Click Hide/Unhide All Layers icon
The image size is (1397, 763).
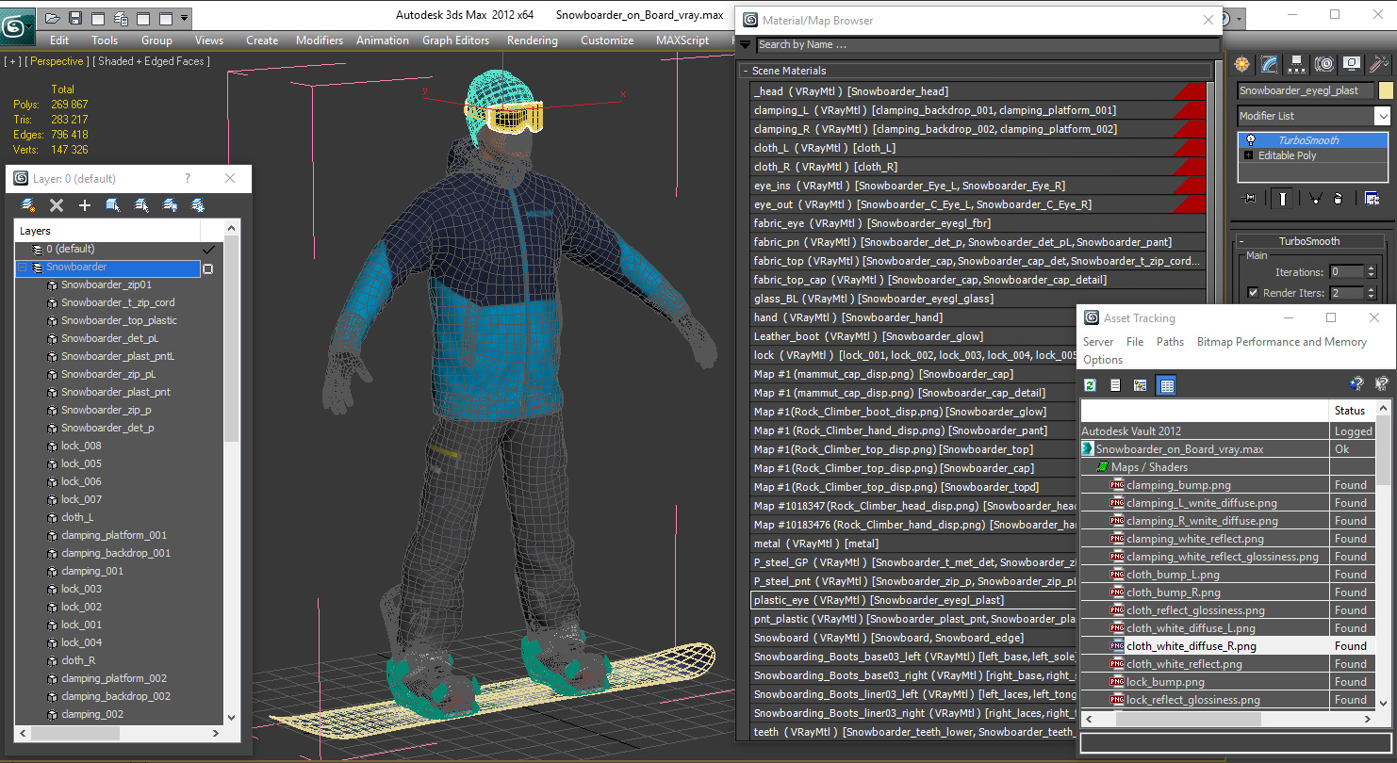pyautogui.click(x=170, y=204)
